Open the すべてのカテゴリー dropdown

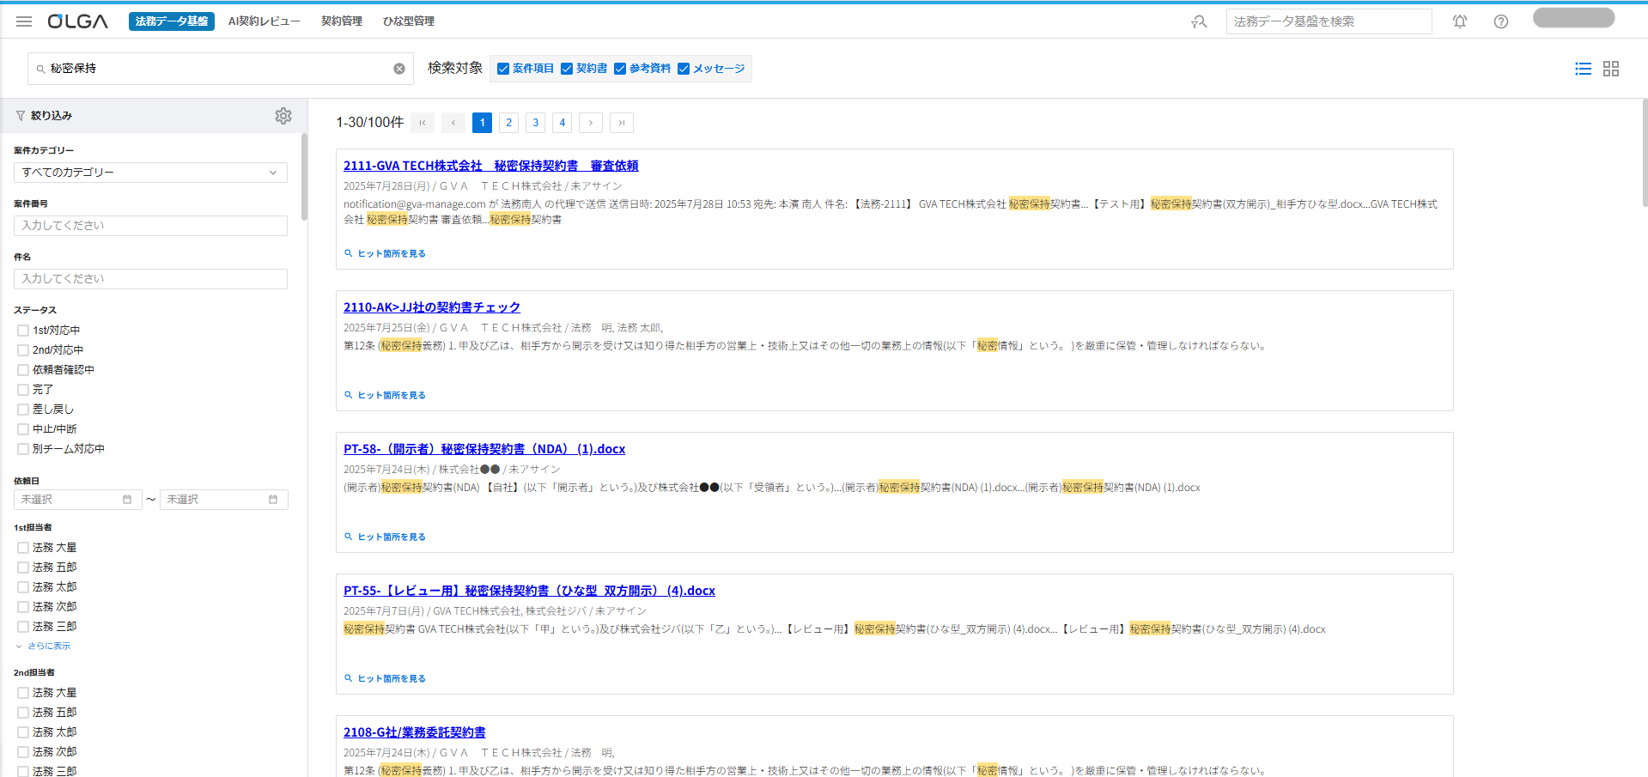point(150,173)
